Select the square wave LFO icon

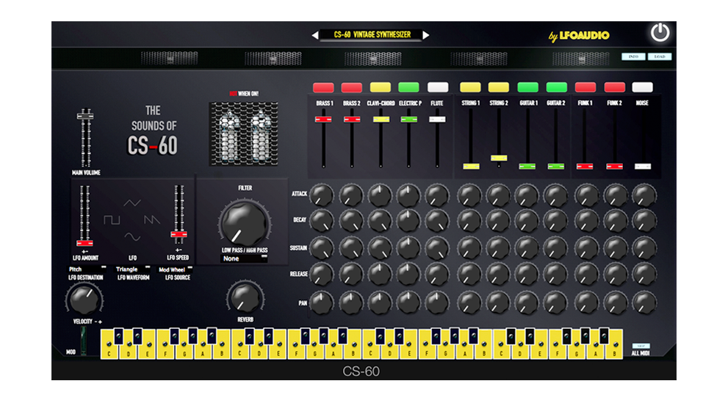(x=112, y=219)
